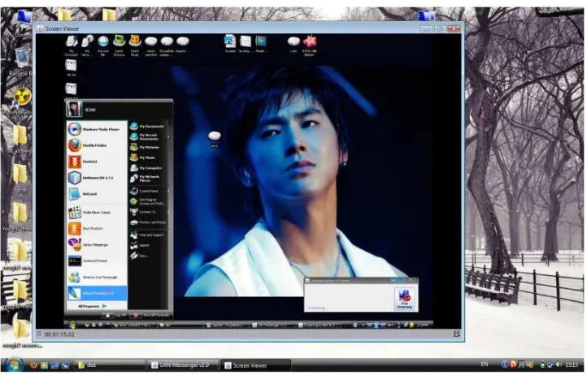Click the EN language indicator in the tray
The height and width of the screenshot is (375, 587).
(484, 364)
